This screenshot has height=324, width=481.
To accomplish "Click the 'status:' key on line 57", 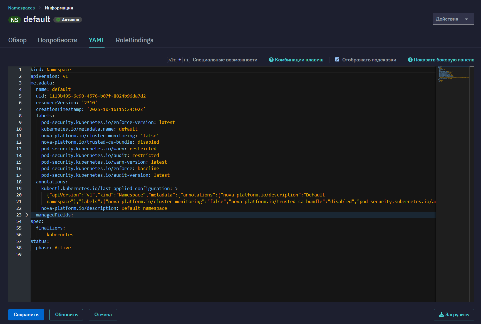I will click(x=40, y=241).
